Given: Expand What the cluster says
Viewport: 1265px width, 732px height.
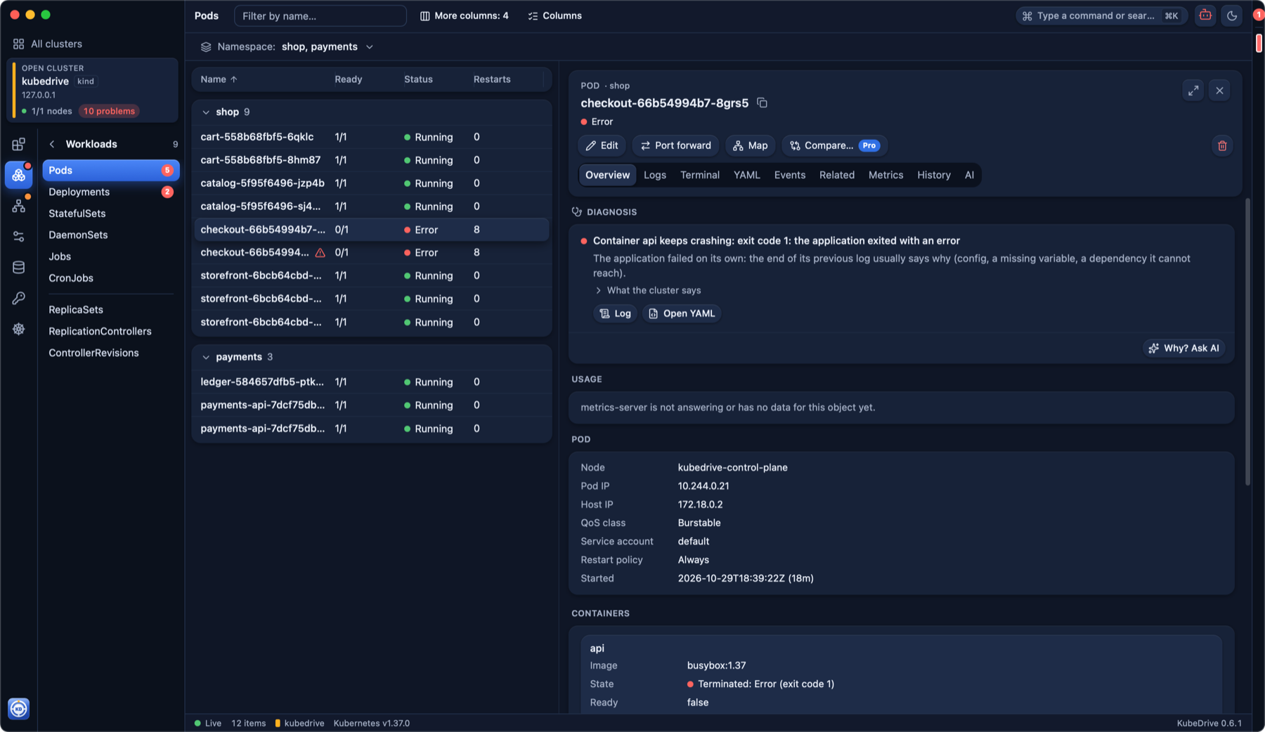Looking at the screenshot, I should point(647,290).
